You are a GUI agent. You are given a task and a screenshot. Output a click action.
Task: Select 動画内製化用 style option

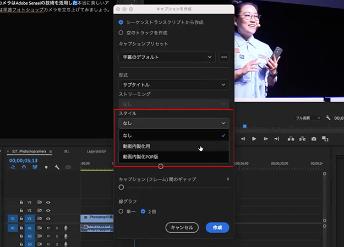pyautogui.click(x=174, y=146)
